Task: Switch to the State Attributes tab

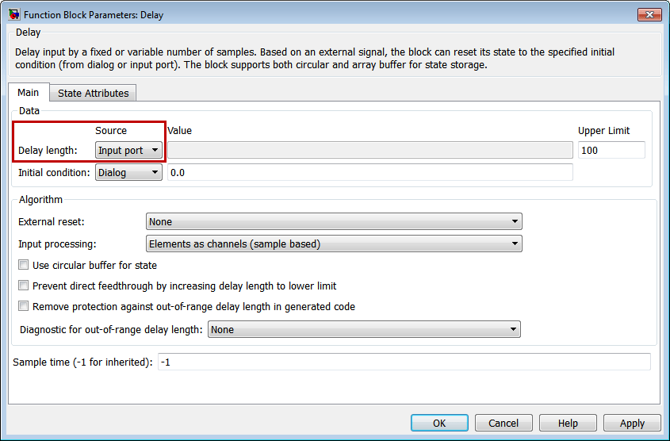Action: (x=93, y=93)
